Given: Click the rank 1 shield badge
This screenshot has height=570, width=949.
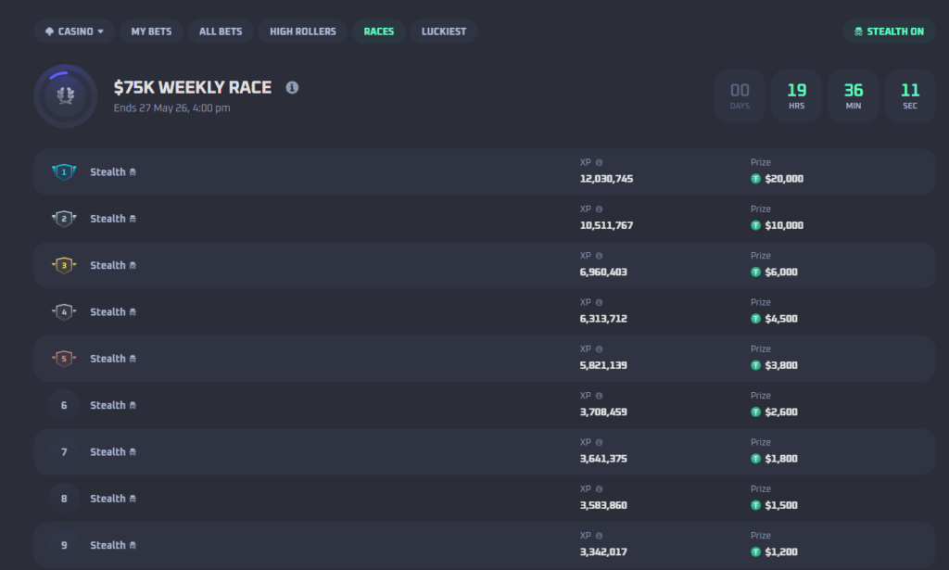Looking at the screenshot, I should pos(64,171).
